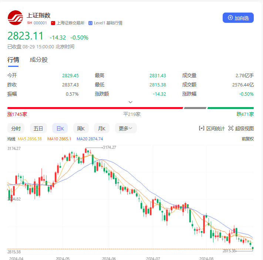263x260 pixels.
Task: Select the 日K candlestick period
Action: tap(60, 129)
